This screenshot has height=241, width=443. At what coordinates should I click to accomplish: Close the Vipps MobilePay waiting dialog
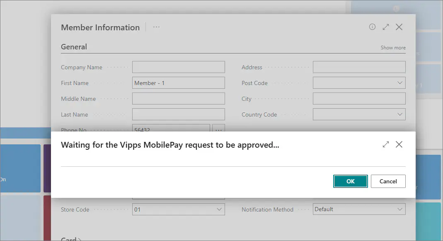point(399,144)
